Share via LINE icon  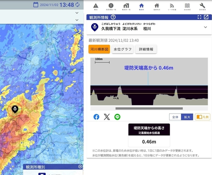[x=117, y=117]
